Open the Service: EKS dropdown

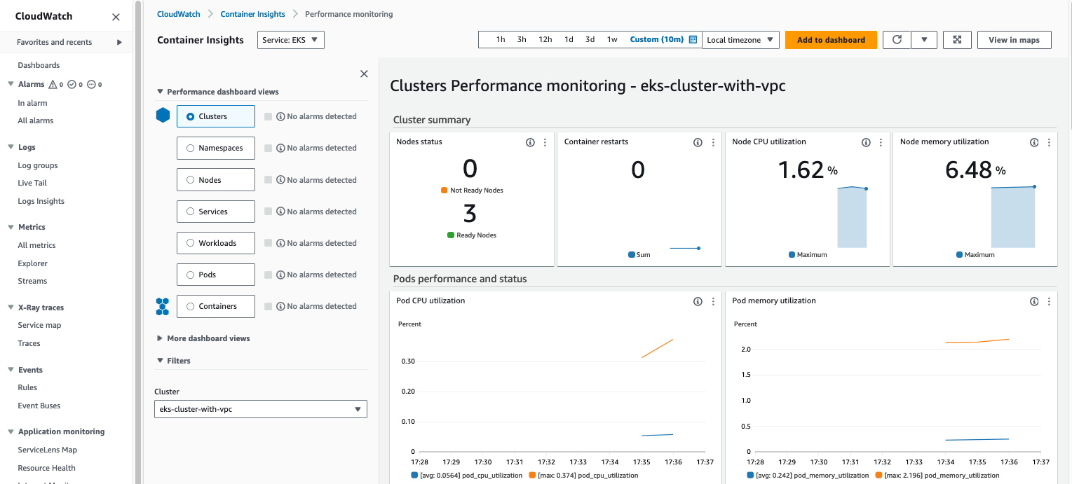point(291,40)
